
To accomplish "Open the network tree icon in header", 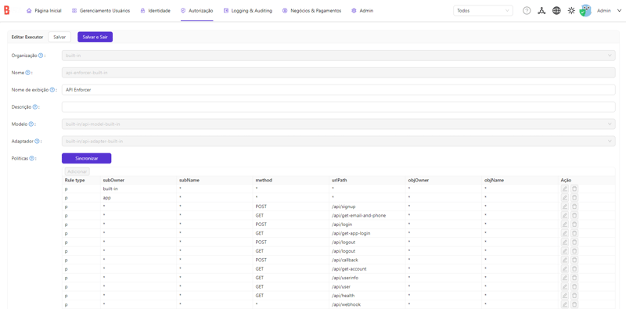I will (541, 11).
